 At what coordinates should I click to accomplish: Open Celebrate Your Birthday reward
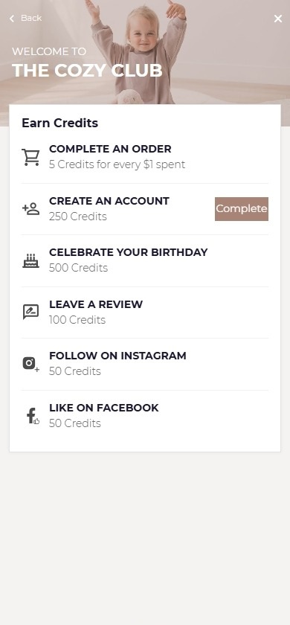point(145,260)
